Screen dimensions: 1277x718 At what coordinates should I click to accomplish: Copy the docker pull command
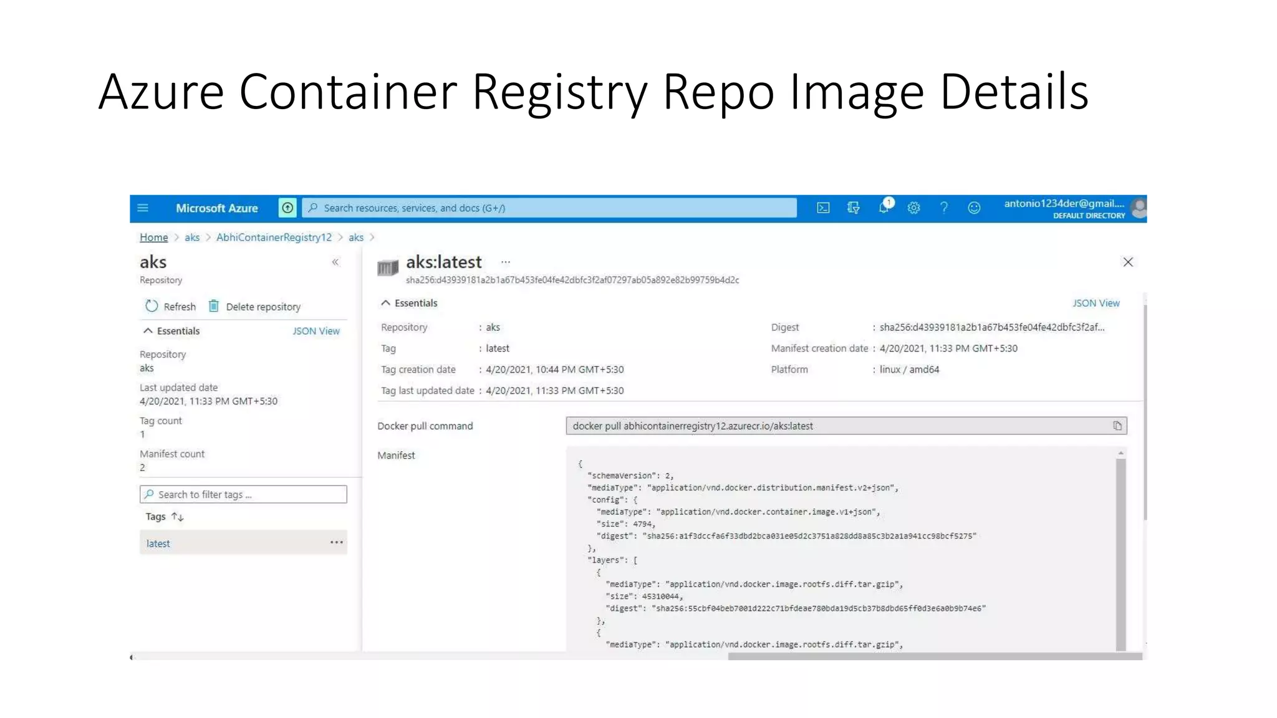point(1117,426)
